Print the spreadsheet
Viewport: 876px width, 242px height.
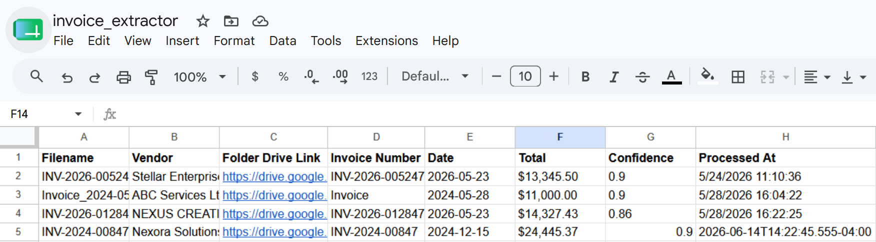(x=123, y=77)
